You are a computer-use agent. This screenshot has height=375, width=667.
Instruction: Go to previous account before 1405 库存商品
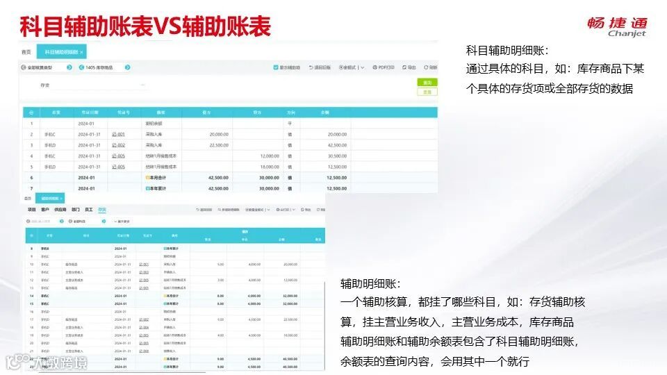pos(82,67)
